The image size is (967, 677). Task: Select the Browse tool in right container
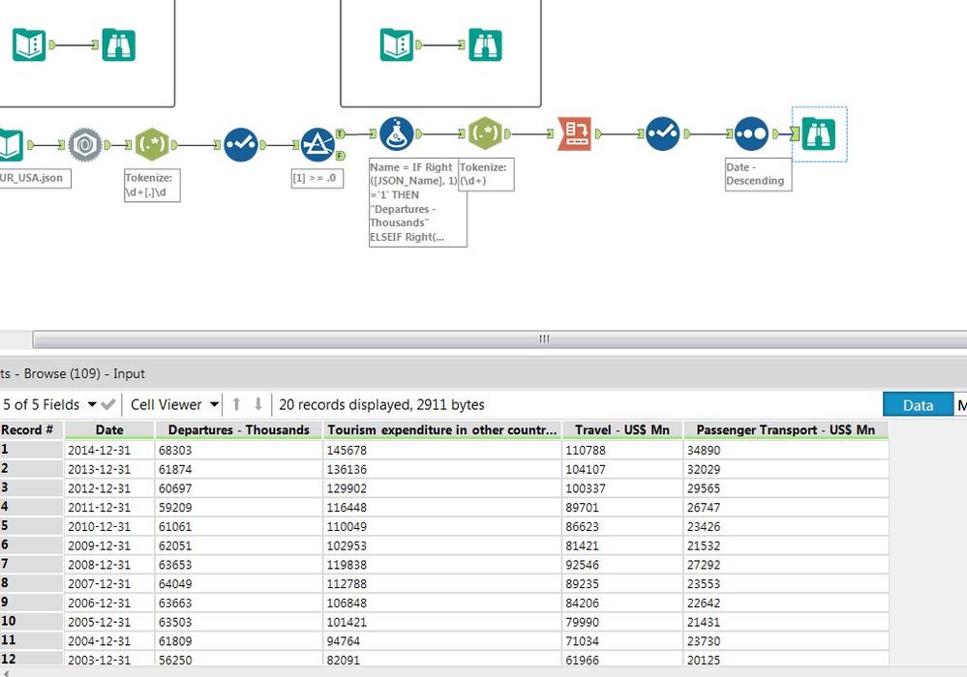pos(485,44)
